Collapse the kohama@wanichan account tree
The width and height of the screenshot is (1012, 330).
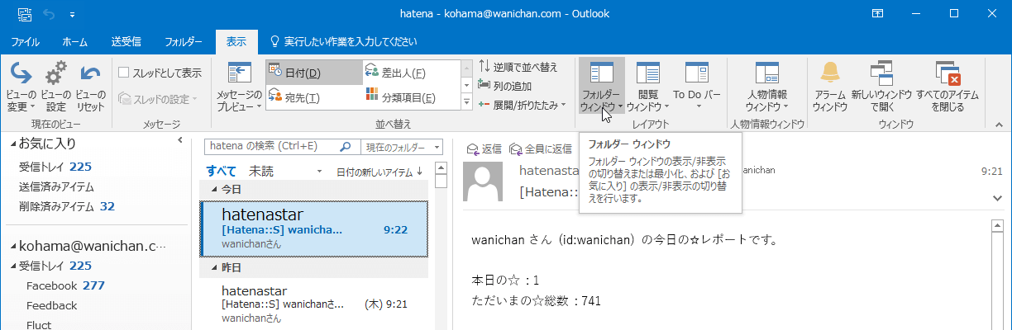[x=13, y=247]
